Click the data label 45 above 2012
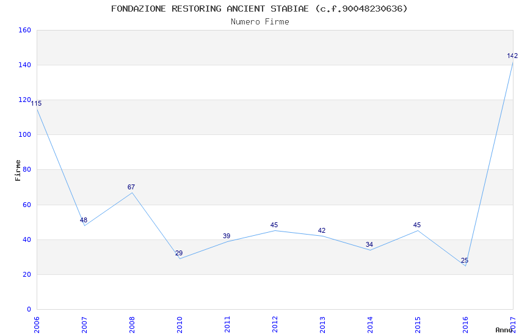The height and width of the screenshot is (336, 519). 274,225
